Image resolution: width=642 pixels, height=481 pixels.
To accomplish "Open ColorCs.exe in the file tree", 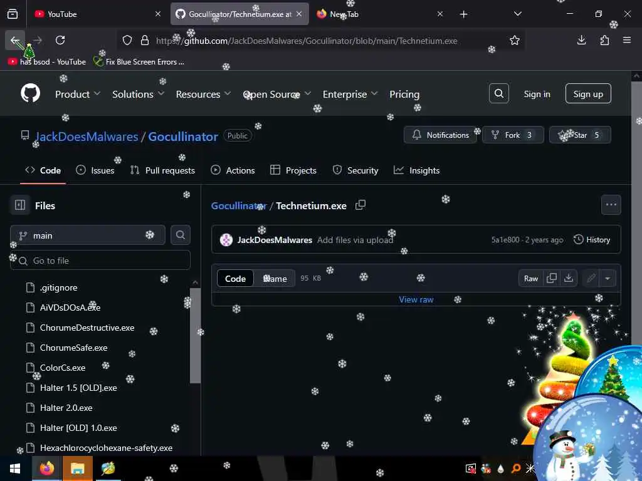I will click(x=63, y=368).
